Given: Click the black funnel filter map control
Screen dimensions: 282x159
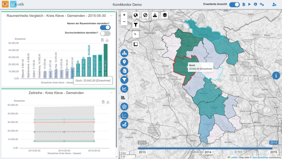Looking at the screenshot, I should click(x=135, y=25).
